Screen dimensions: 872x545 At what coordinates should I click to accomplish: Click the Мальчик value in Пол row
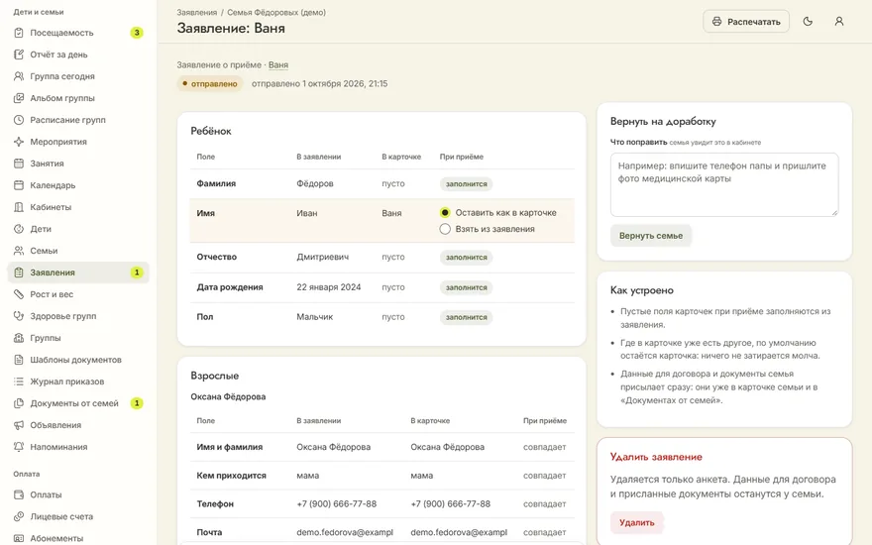tap(315, 317)
